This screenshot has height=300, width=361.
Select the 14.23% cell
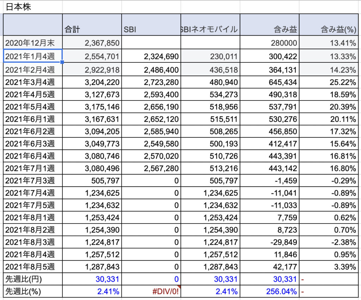pos(329,69)
